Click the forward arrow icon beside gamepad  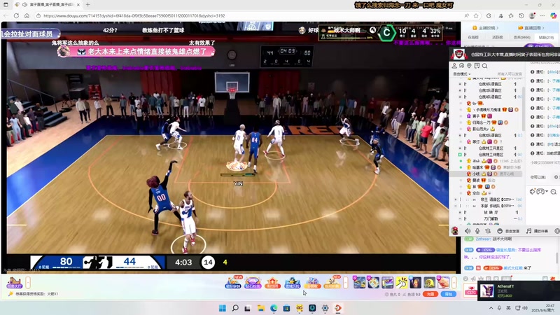click(x=532, y=192)
